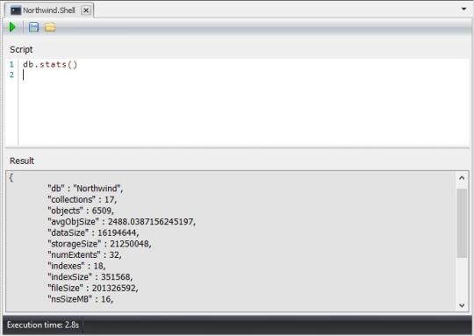Click the "indexes" : 18 result line

(76, 266)
